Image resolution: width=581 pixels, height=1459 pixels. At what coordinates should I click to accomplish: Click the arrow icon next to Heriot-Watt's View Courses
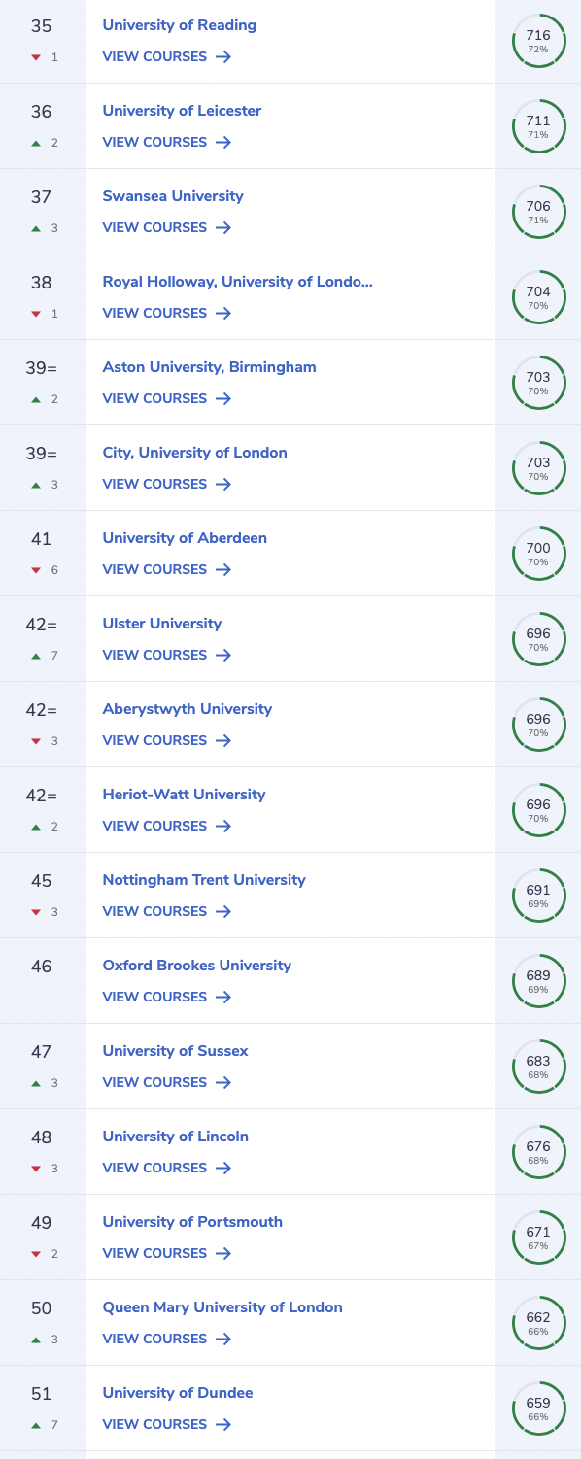[x=223, y=826]
